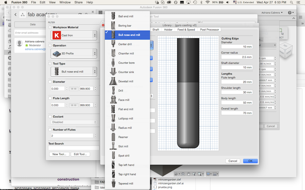Toggle the Flute Length filter checkbox
Viewport: 305px width, 190px height.
pos(50,98)
